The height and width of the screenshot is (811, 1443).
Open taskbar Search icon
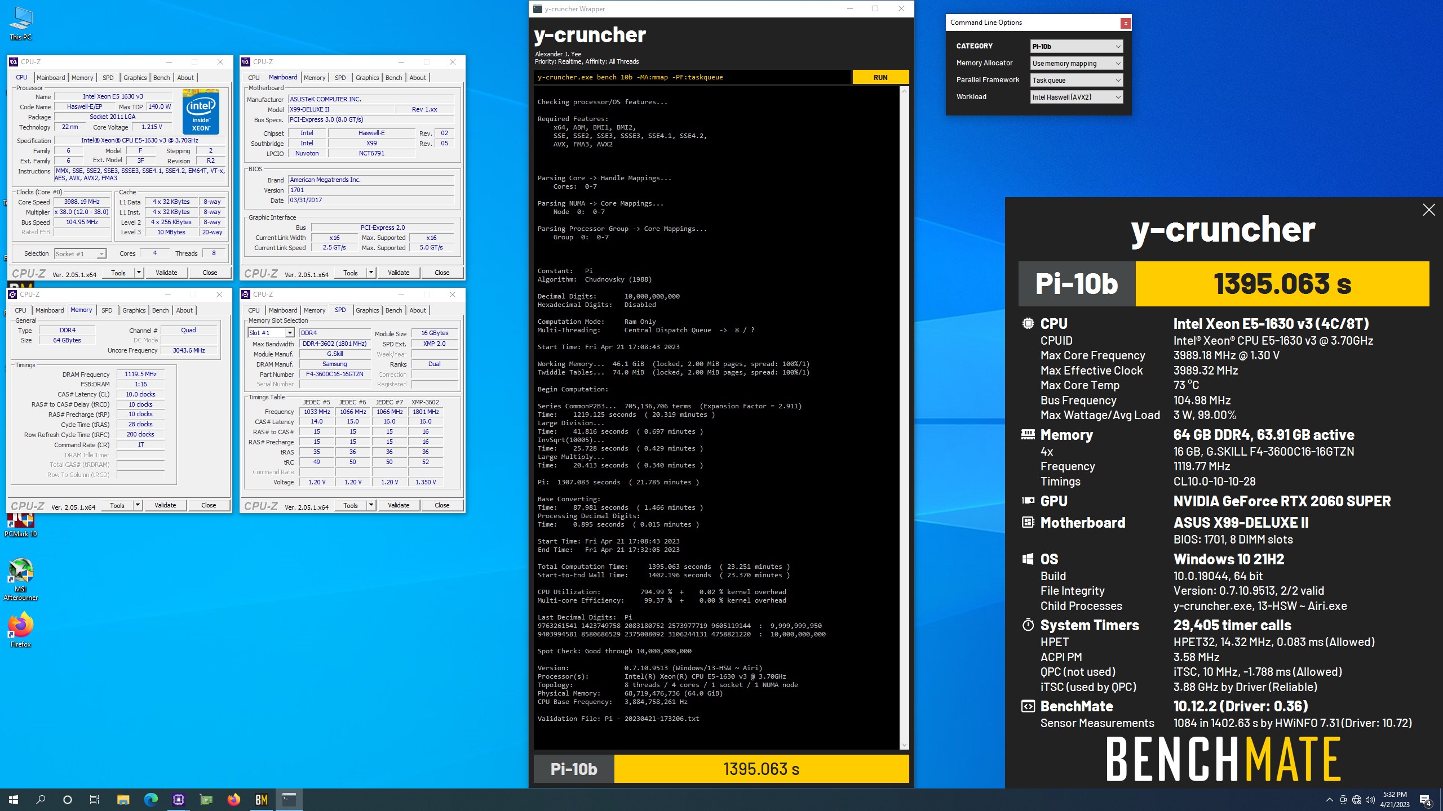click(x=41, y=799)
